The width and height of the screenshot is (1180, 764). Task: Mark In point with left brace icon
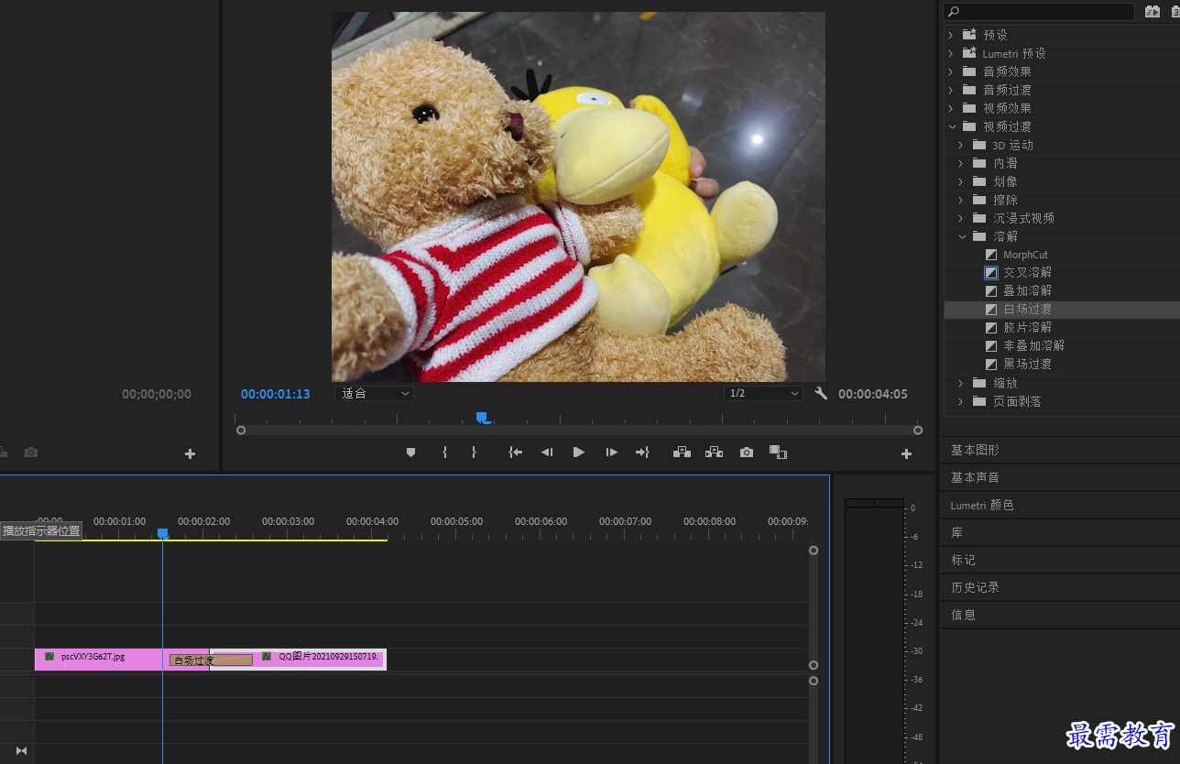pos(444,453)
